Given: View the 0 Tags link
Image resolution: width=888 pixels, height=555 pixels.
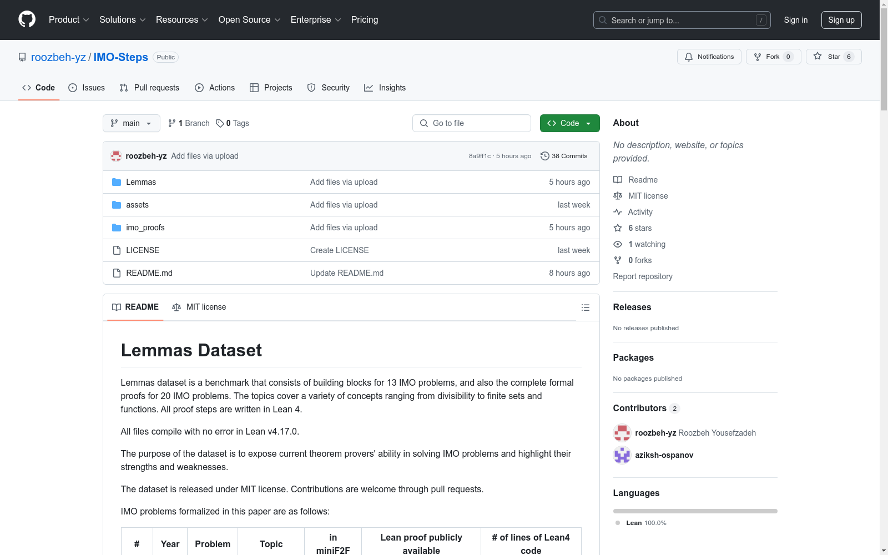Looking at the screenshot, I should [x=233, y=123].
